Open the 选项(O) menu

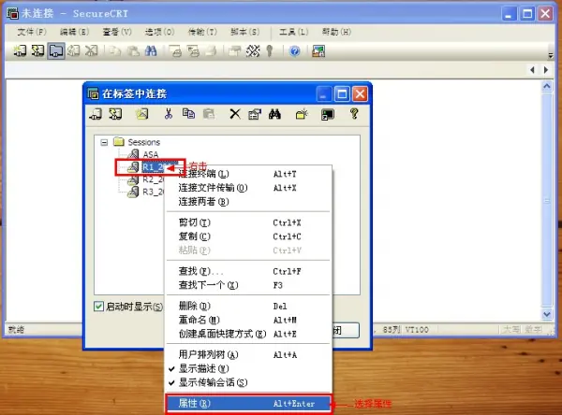tap(159, 32)
